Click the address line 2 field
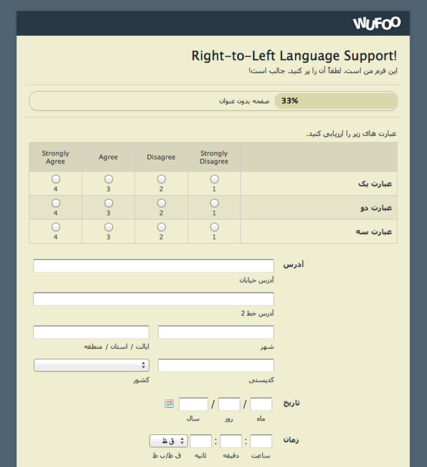 [154, 299]
